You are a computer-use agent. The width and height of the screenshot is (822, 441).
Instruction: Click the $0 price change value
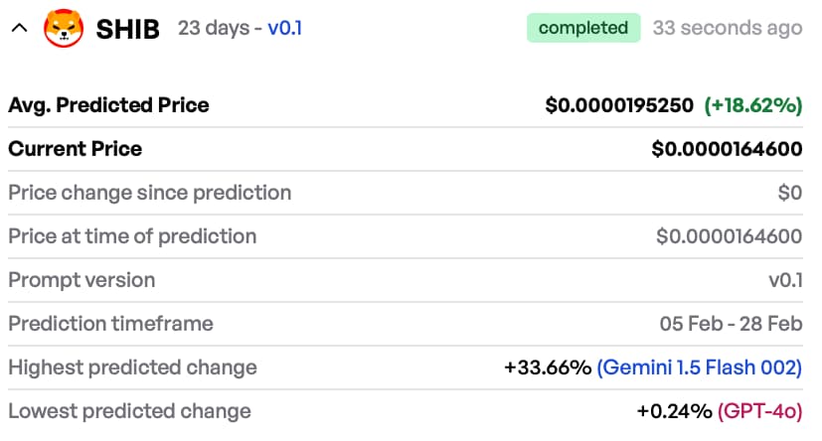point(789,193)
